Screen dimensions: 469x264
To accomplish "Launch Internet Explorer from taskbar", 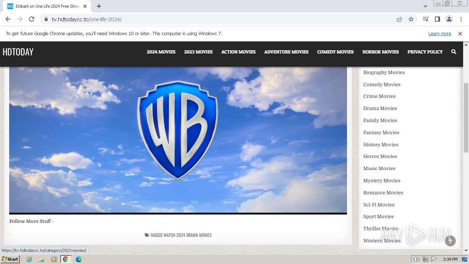I will (29, 259).
